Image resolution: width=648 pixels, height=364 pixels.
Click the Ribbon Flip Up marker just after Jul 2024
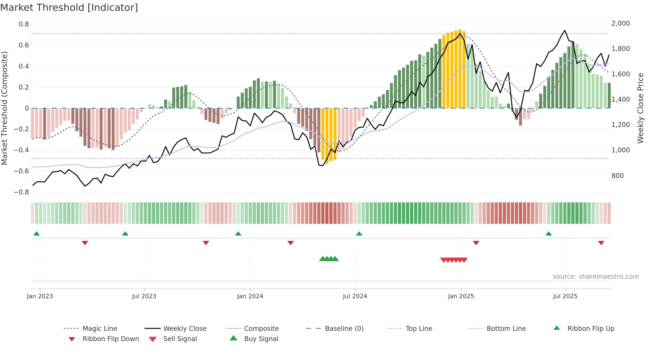359,233
